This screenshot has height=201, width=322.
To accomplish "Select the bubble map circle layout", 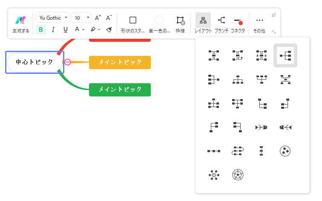I will tap(285, 151).
